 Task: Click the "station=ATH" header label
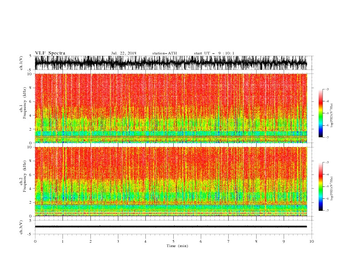click(x=164, y=53)
